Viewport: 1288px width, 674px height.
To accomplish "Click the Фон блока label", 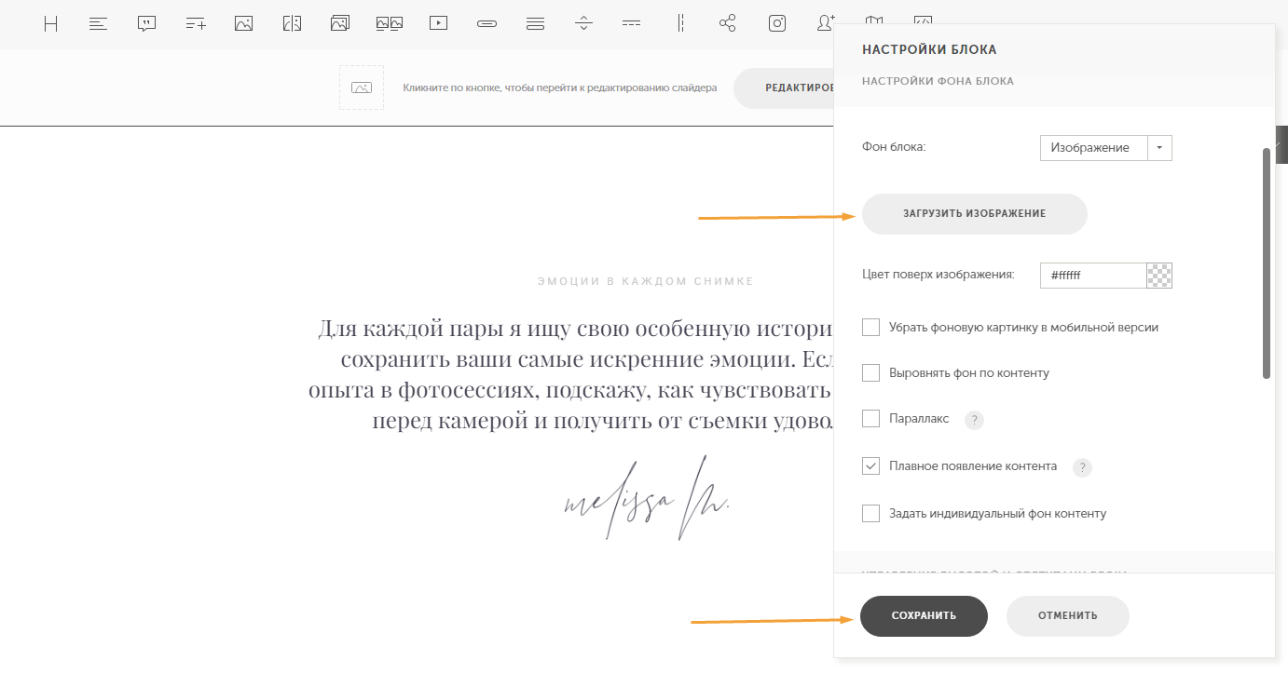I will pyautogui.click(x=894, y=147).
